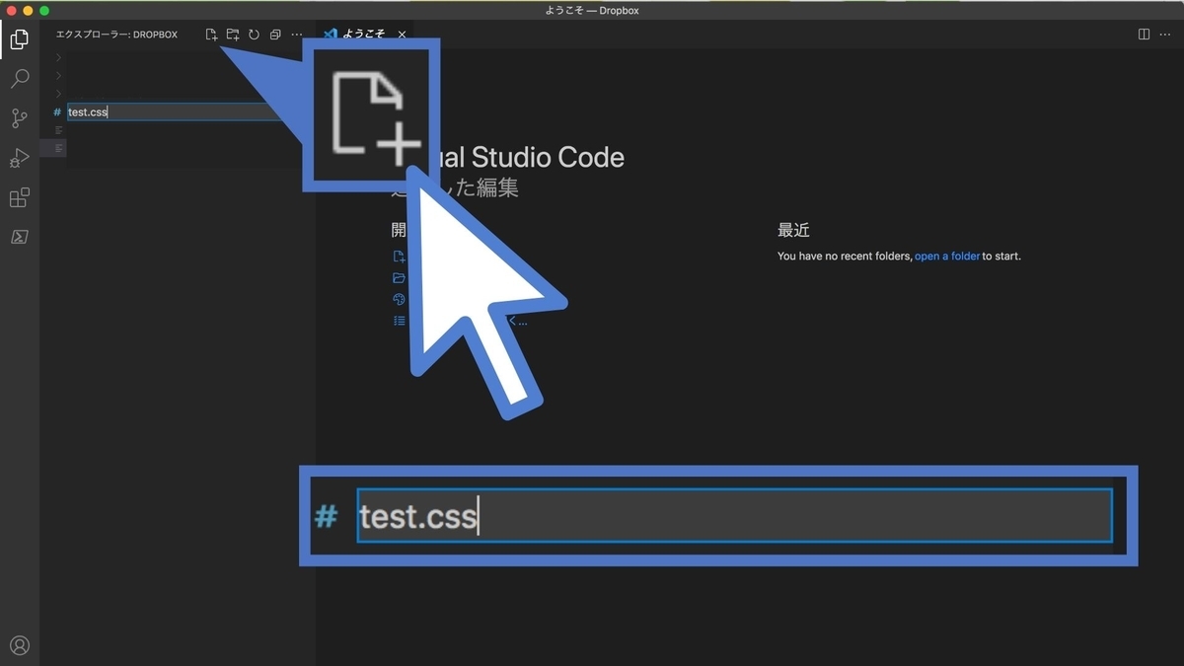1184x666 pixels.
Task: Close the ようこそ tab
Action: (402, 35)
